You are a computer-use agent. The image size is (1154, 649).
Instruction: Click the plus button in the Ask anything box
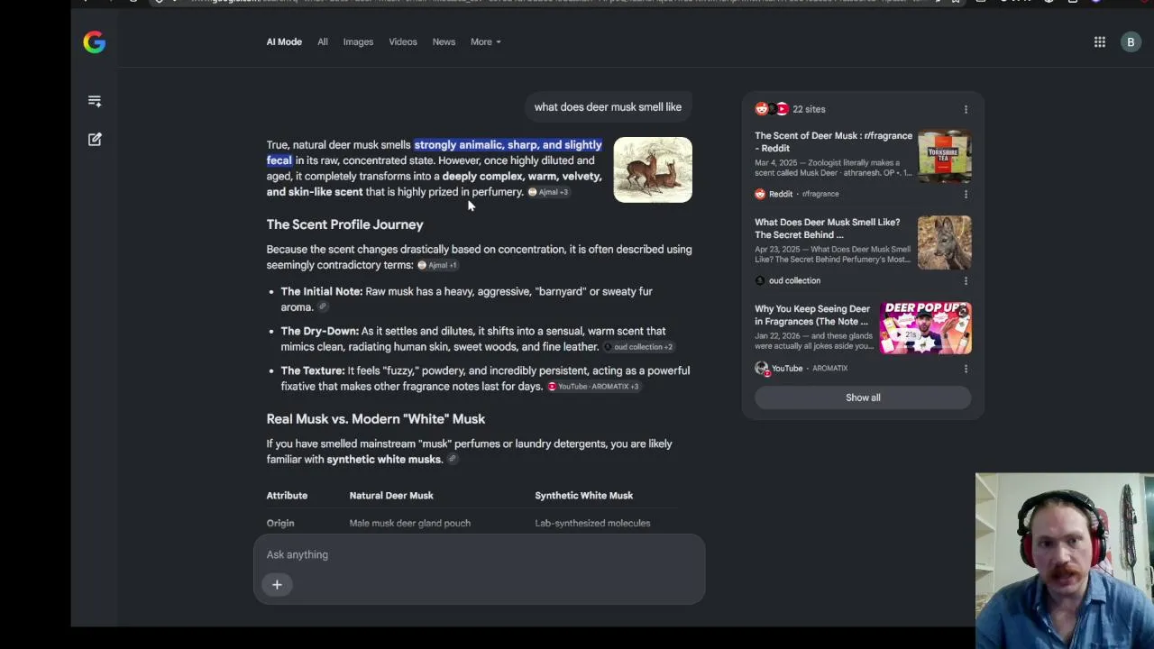coord(277,585)
